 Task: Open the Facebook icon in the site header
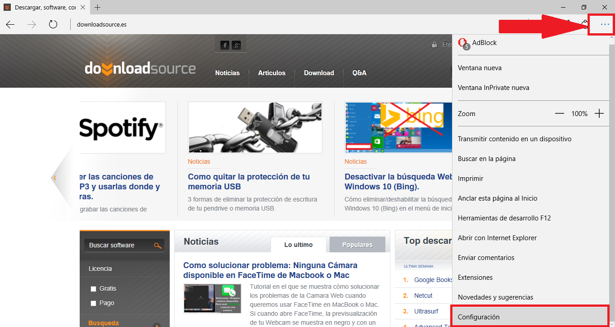point(225,45)
